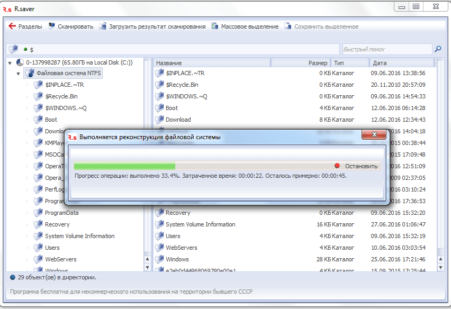Screen dimensions: 451x309
Task: Close the file system reconstruction dialog
Action: click(x=374, y=134)
